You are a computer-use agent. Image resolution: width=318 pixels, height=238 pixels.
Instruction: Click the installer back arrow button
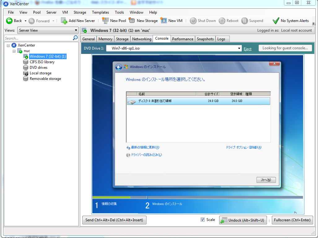[119, 67]
